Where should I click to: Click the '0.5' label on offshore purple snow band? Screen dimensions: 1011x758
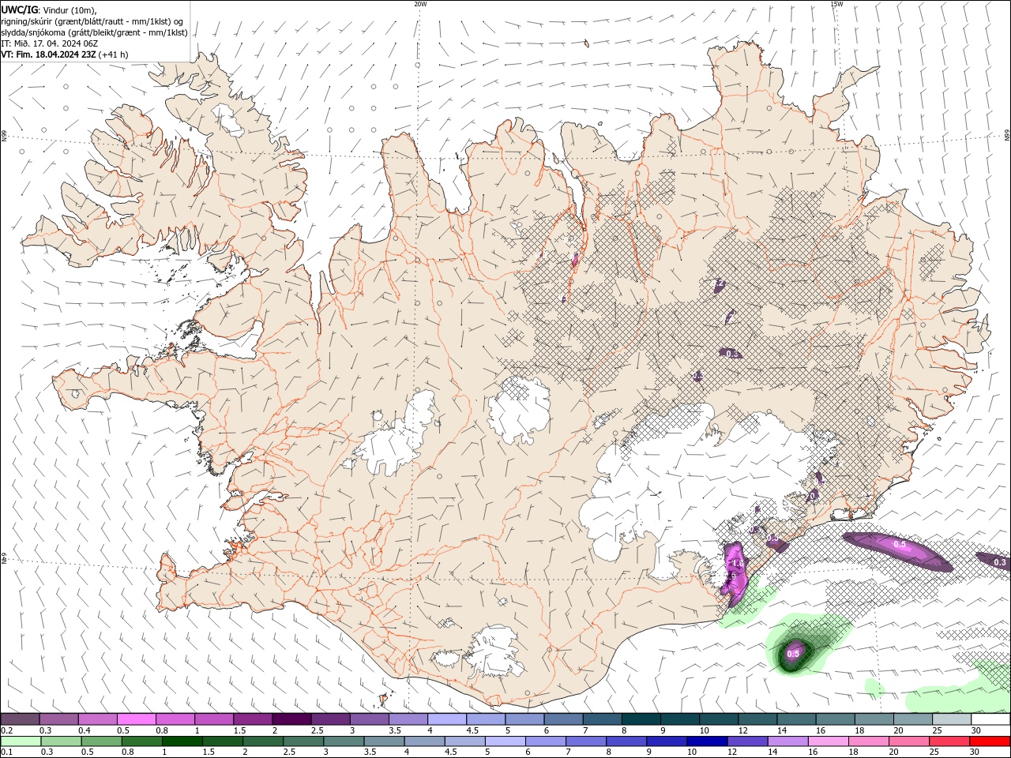(900, 544)
